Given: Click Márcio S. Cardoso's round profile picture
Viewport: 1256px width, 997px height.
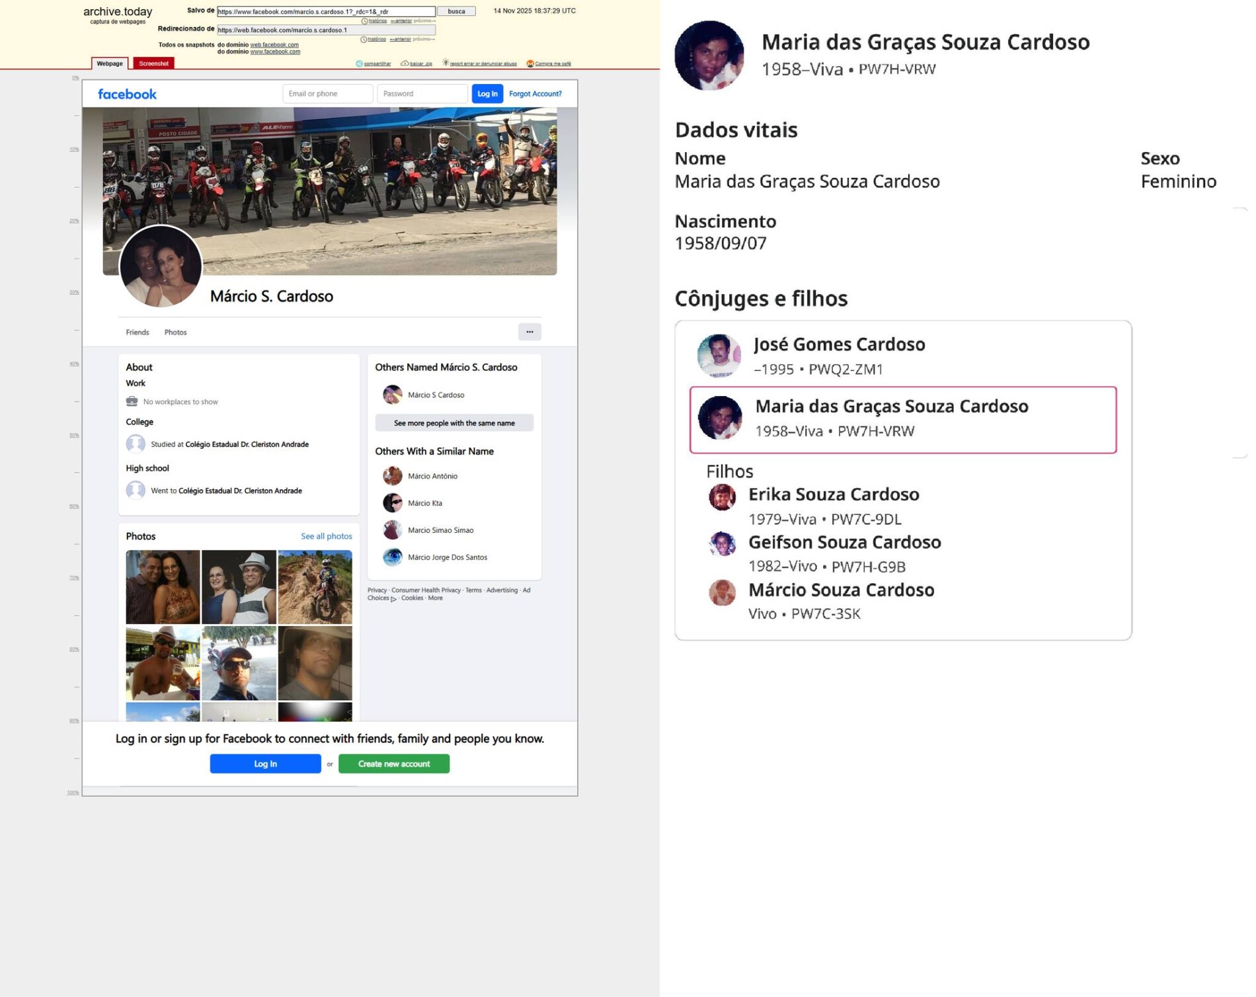Looking at the screenshot, I should click(161, 266).
